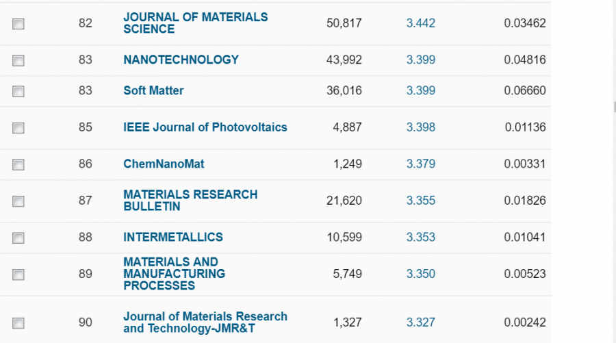The width and height of the screenshot is (616, 343).
Task: Check Materials and Manufacturing Processes checkbox
Action: (18, 275)
